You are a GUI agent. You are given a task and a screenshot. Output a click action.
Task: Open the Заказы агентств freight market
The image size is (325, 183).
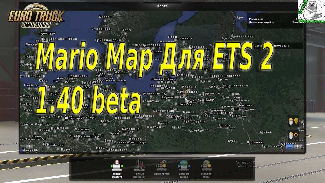[117, 169]
